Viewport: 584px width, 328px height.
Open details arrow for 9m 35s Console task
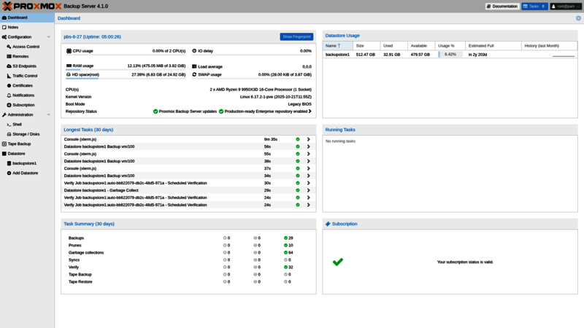(x=308, y=139)
